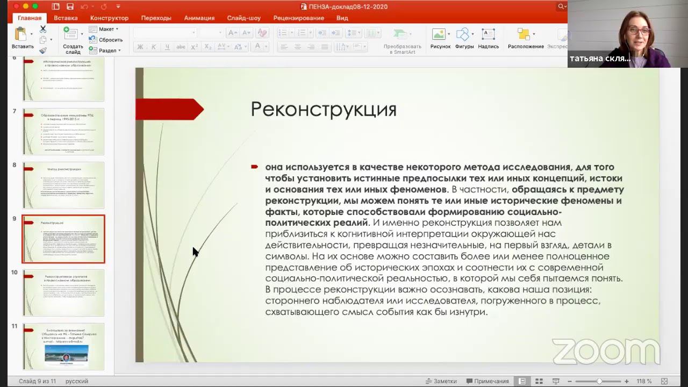Insert a picture via Рисунок icon
This screenshot has width=688, height=387.
(439, 34)
